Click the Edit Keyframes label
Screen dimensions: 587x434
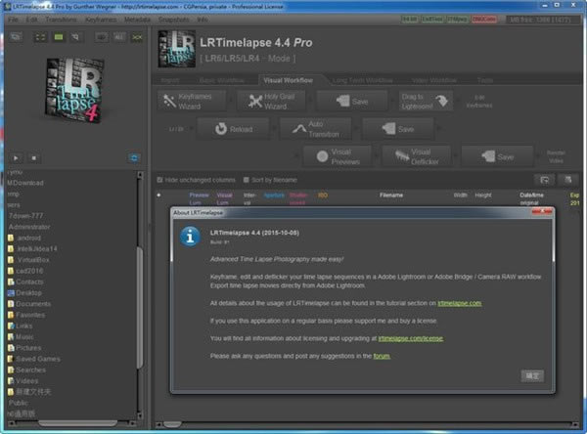[x=479, y=102]
